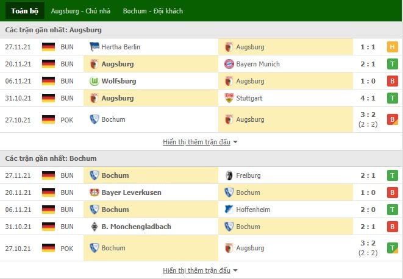The height and width of the screenshot is (279, 403).
Task: Open Bayern Munich team link
Action: [258, 64]
